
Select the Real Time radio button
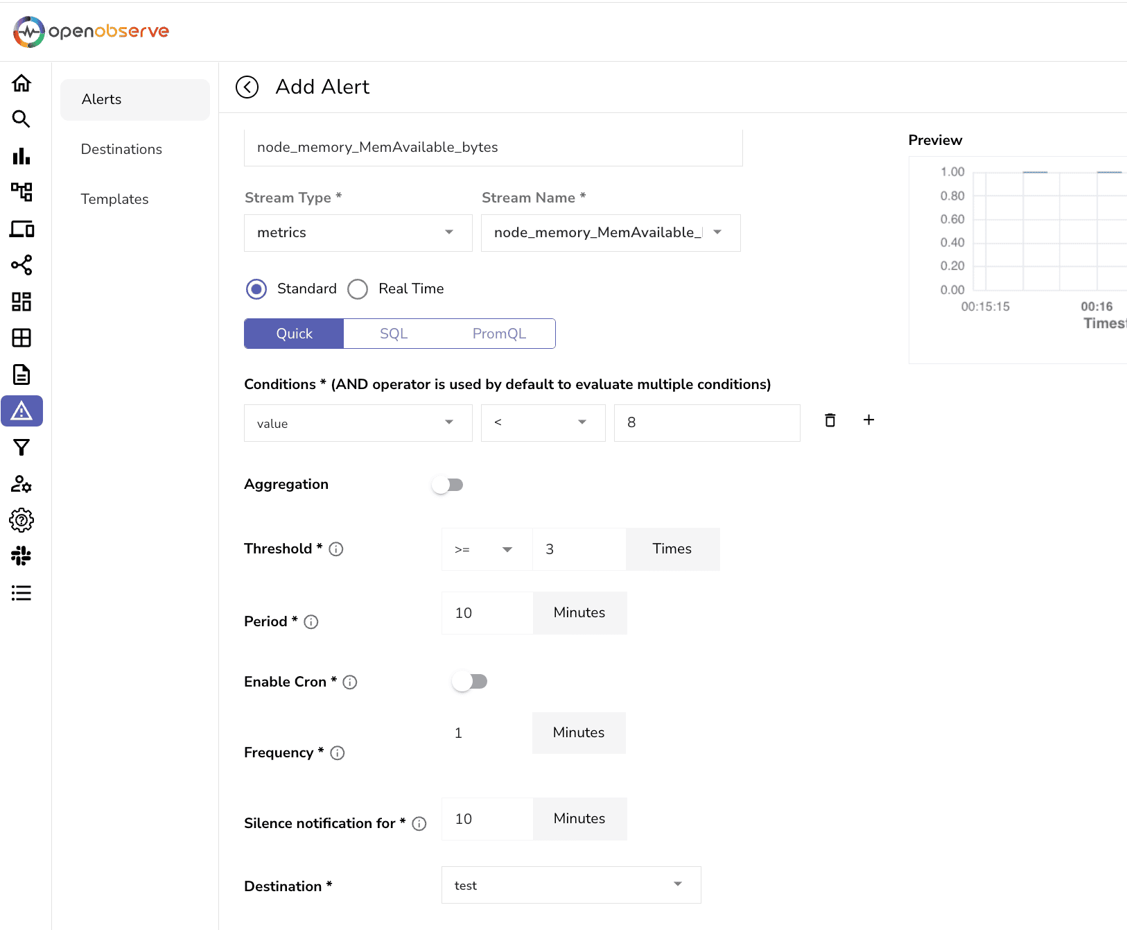coord(358,289)
